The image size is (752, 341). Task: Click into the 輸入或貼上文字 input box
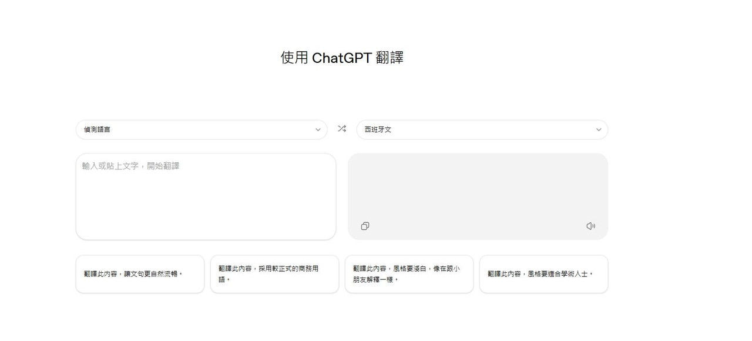206,196
